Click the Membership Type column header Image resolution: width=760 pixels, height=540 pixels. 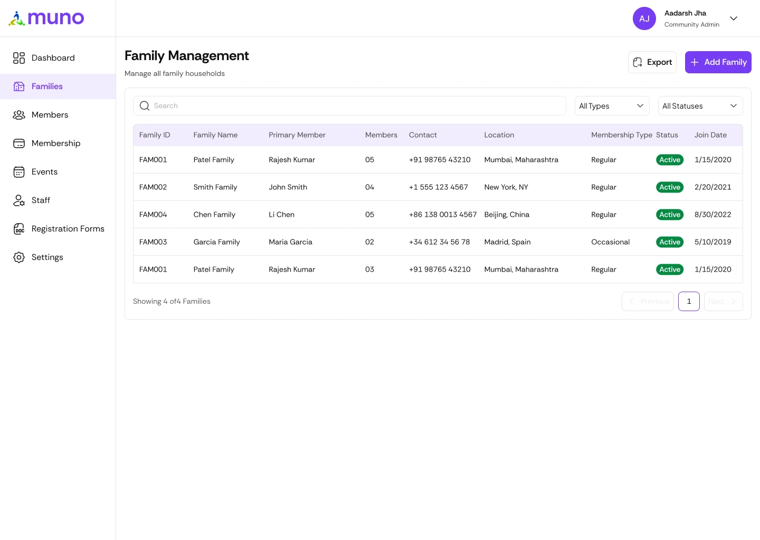pyautogui.click(x=622, y=135)
